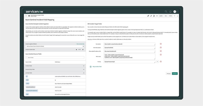Image resolution: width=203 pixels, height=106 pixels.
Task: Click the Continue button
Action: pos(175,74)
